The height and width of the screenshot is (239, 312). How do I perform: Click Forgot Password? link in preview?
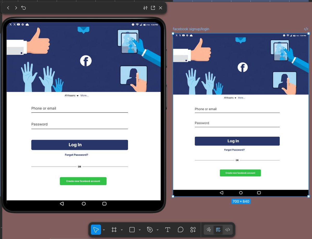77,155
